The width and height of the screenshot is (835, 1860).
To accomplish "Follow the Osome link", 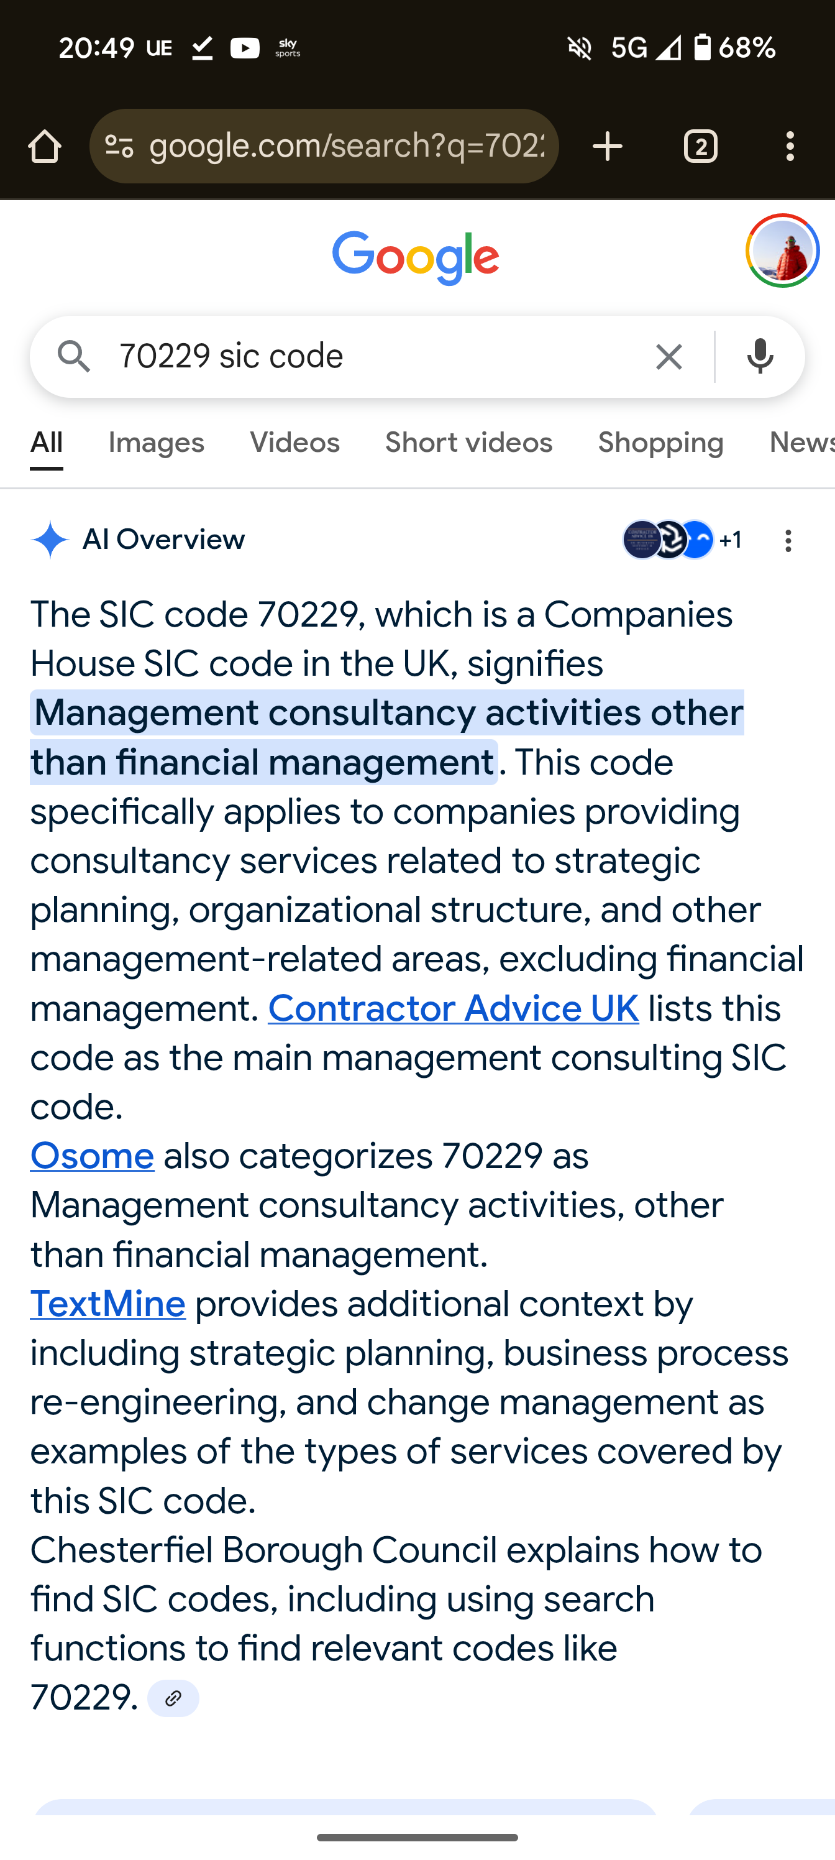I will pos(93,1156).
